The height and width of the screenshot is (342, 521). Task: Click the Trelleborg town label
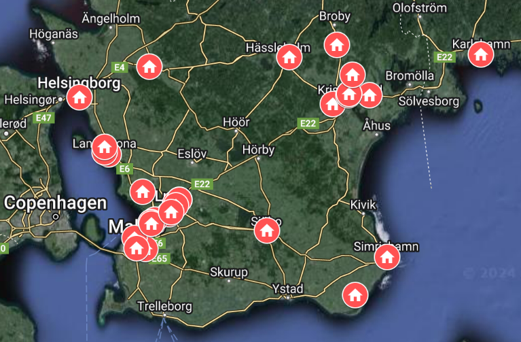point(165,306)
